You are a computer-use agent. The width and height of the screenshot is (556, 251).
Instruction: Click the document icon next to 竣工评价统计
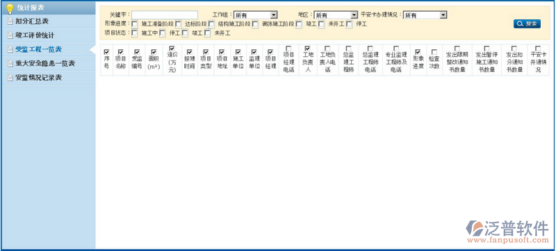(10, 35)
